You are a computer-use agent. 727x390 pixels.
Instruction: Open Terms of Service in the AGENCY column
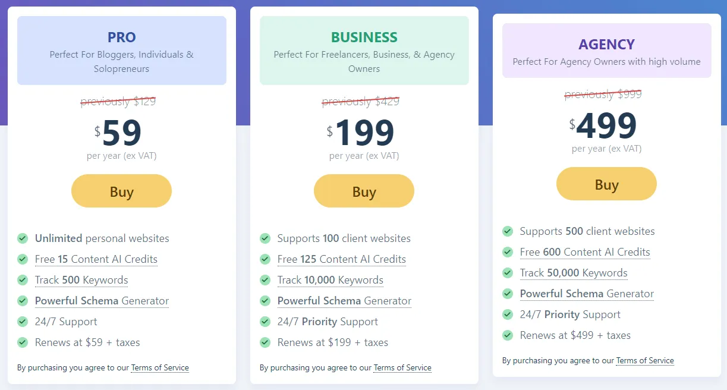pyautogui.click(x=645, y=360)
